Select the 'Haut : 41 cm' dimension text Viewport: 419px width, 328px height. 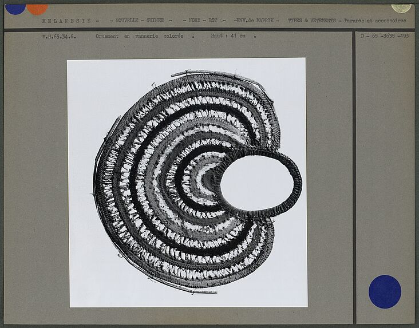coord(228,35)
